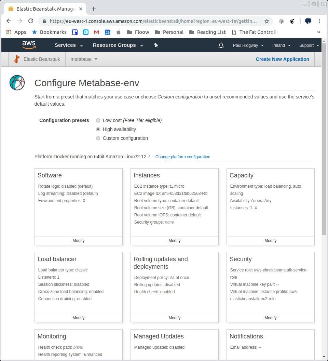Reload the page
Viewport: 328px width, 361px height.
pyautogui.click(x=31, y=21)
